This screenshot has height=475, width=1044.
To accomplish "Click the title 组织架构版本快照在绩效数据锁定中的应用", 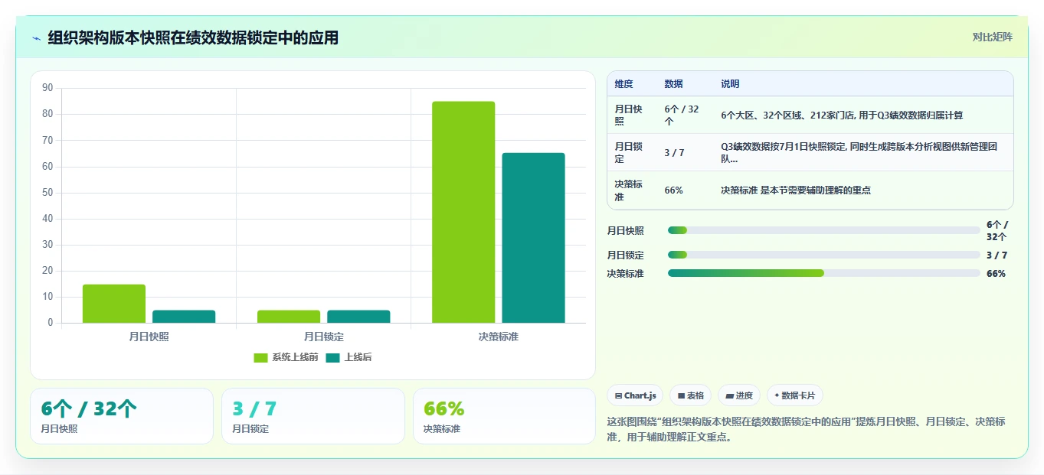I will coord(193,38).
